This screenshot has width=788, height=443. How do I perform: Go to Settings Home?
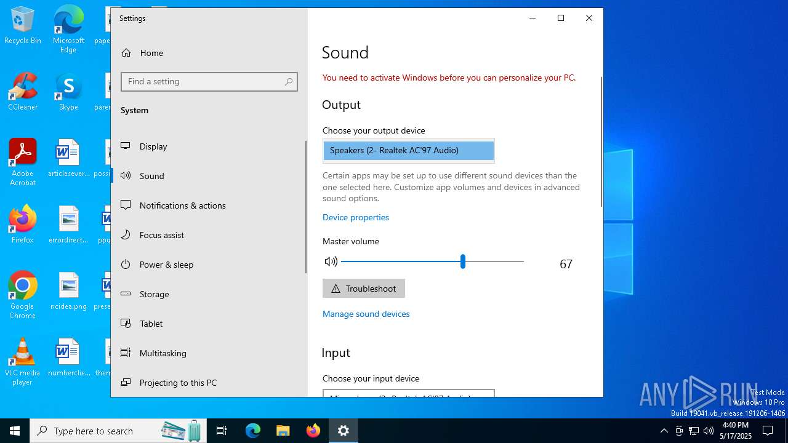(x=208, y=53)
